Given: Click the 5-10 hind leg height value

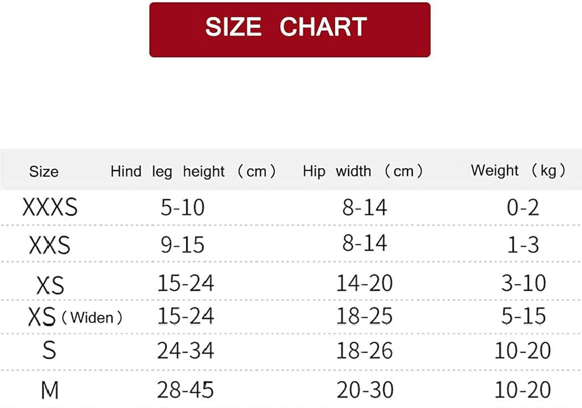Looking at the screenshot, I should pyautogui.click(x=182, y=207).
